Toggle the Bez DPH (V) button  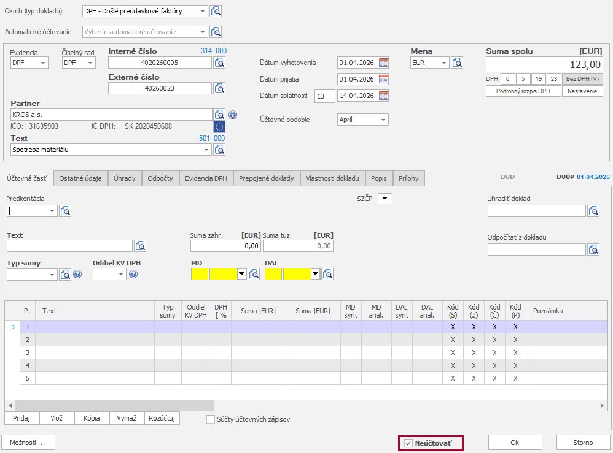click(583, 78)
